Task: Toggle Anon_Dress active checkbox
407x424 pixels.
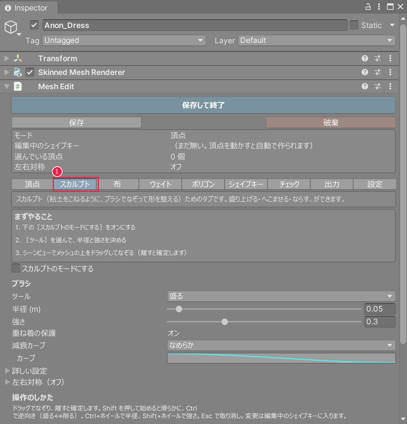Action: coord(34,25)
